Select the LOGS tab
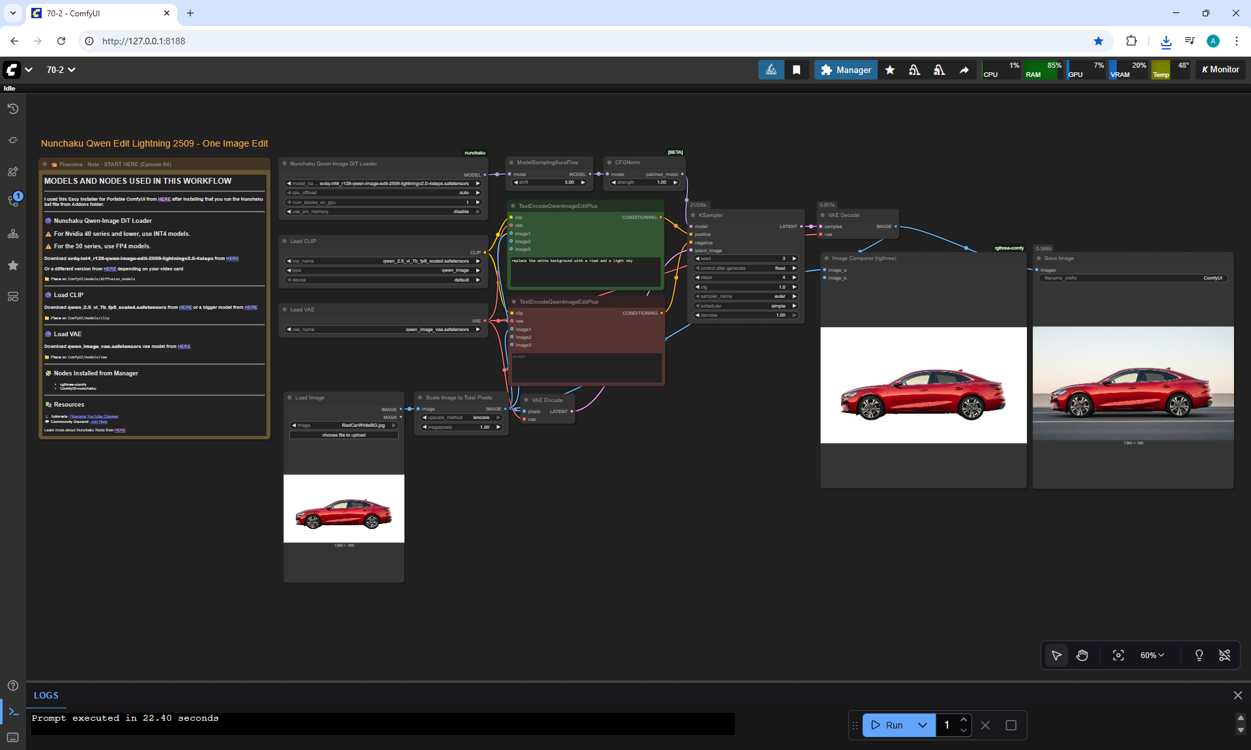This screenshot has width=1251, height=750. point(46,695)
